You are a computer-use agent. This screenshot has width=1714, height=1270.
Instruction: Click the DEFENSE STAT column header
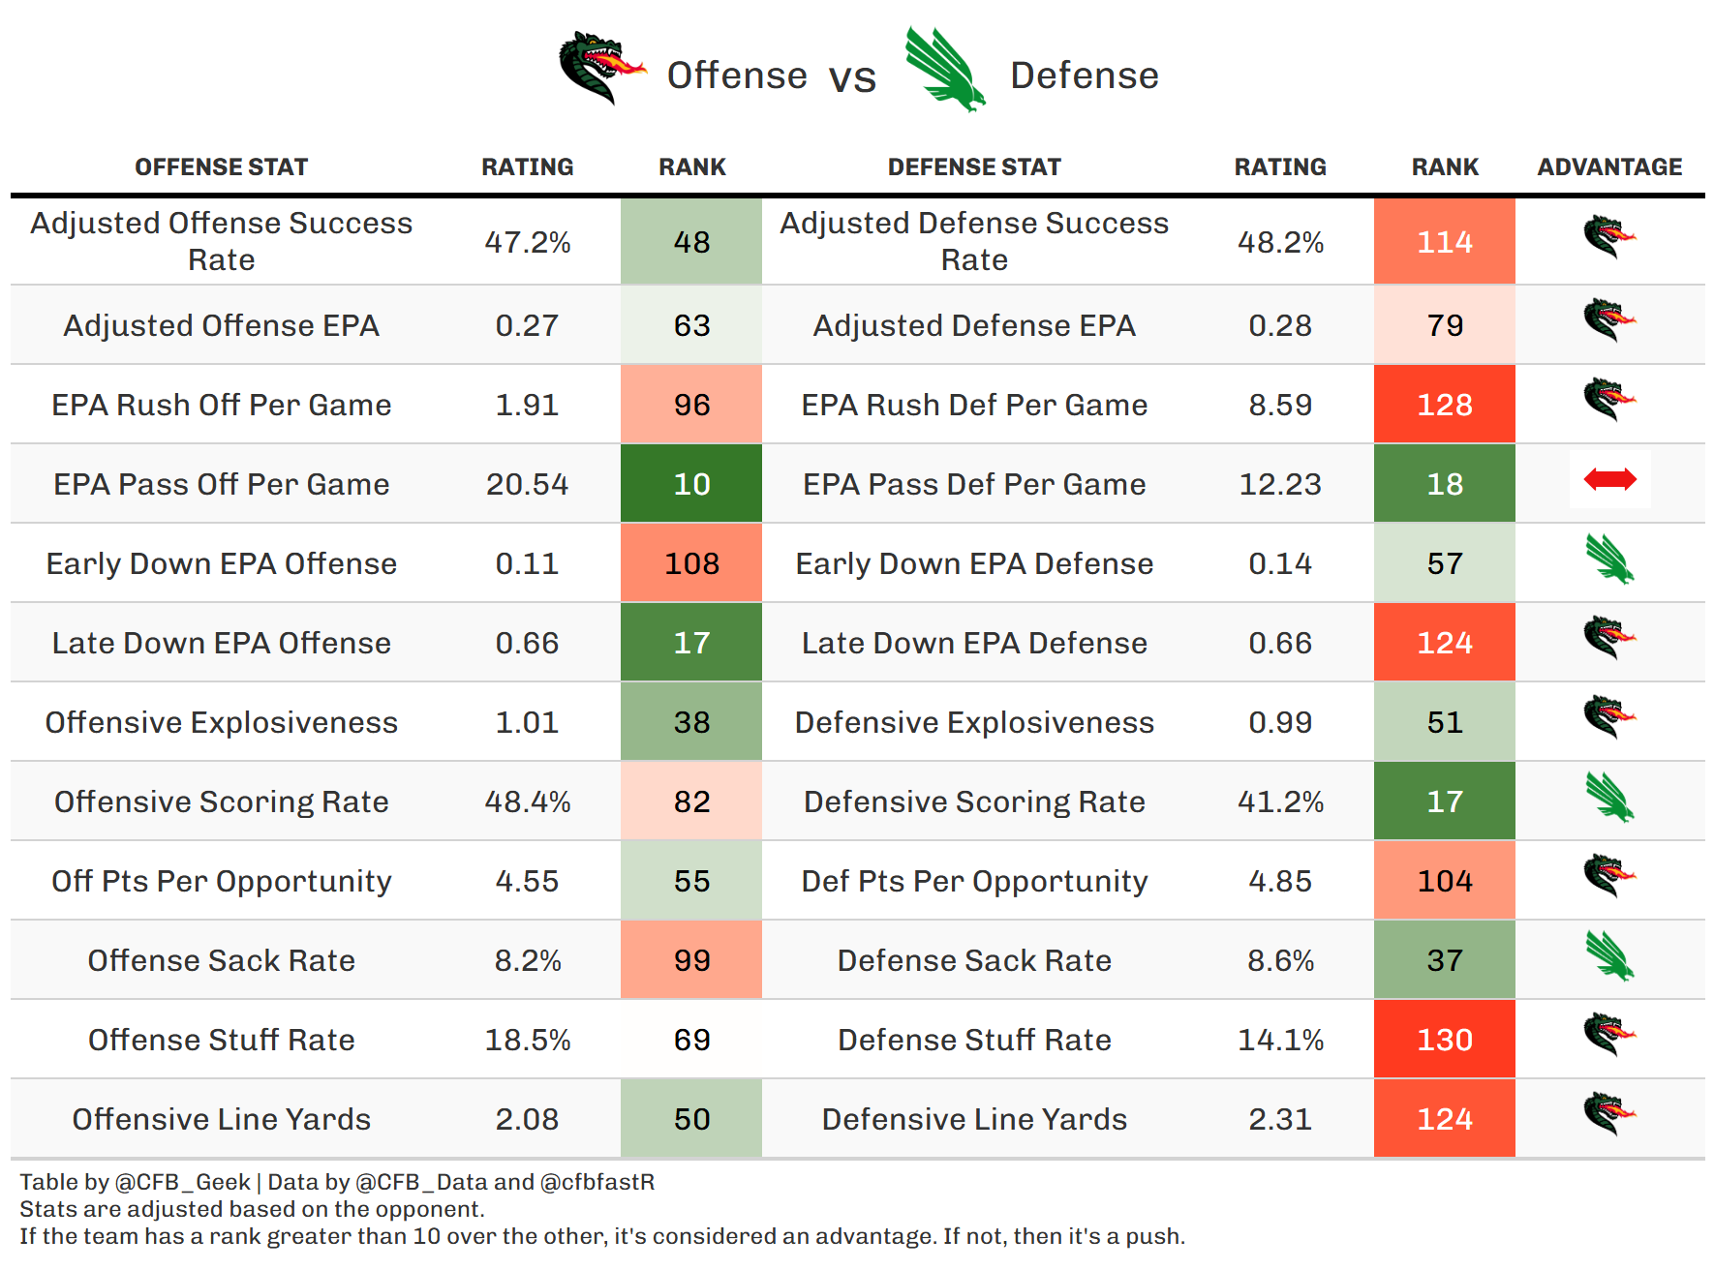[x=974, y=167]
